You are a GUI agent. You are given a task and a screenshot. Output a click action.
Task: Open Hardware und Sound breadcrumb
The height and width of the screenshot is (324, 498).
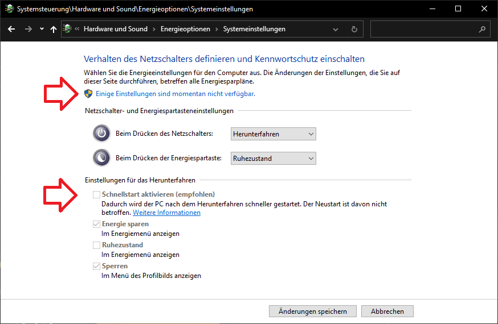[116, 29]
